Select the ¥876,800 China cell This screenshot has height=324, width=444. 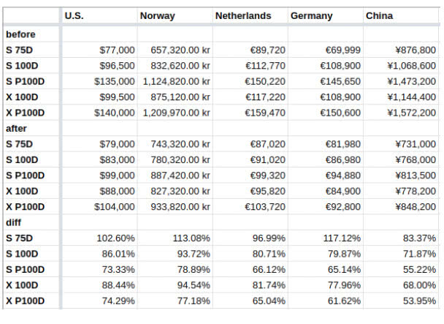coord(401,50)
